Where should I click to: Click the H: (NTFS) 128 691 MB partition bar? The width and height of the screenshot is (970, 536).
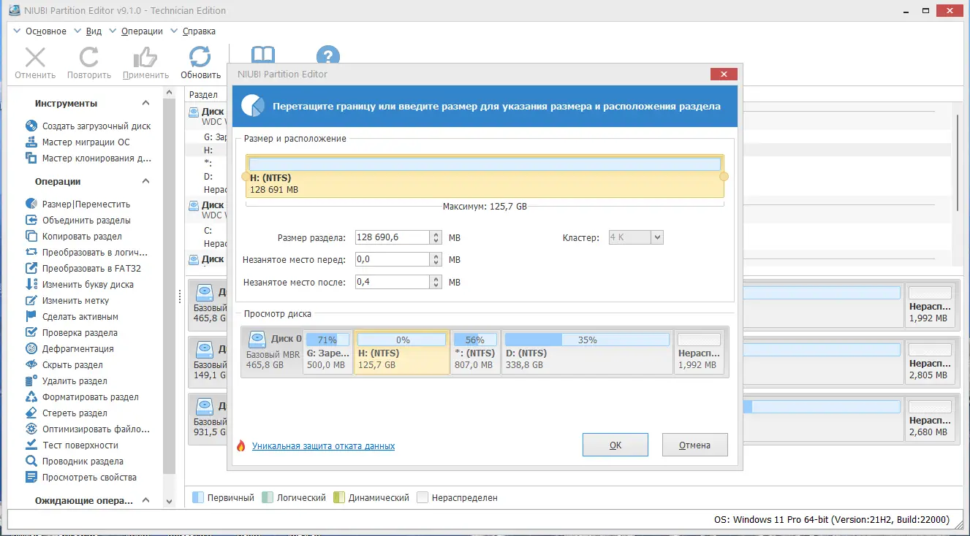pyautogui.click(x=485, y=176)
